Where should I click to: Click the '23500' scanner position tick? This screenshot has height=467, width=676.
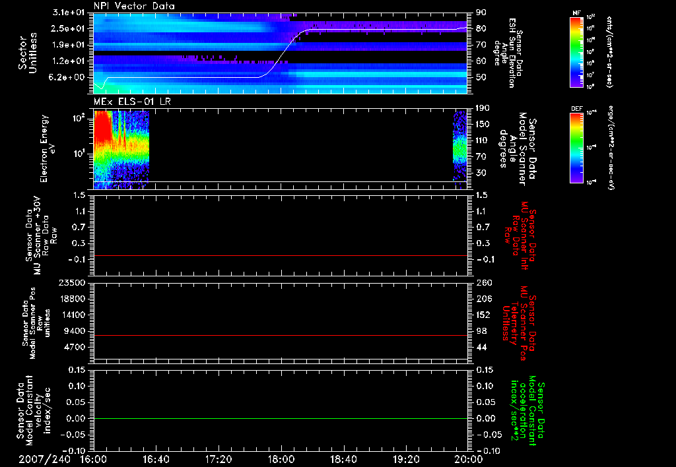coord(73,282)
